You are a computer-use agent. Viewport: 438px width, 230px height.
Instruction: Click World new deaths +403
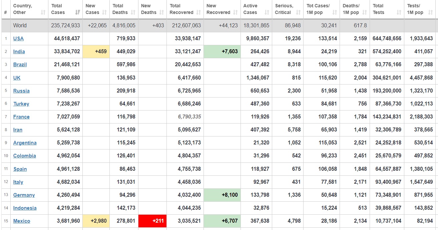(x=158, y=25)
